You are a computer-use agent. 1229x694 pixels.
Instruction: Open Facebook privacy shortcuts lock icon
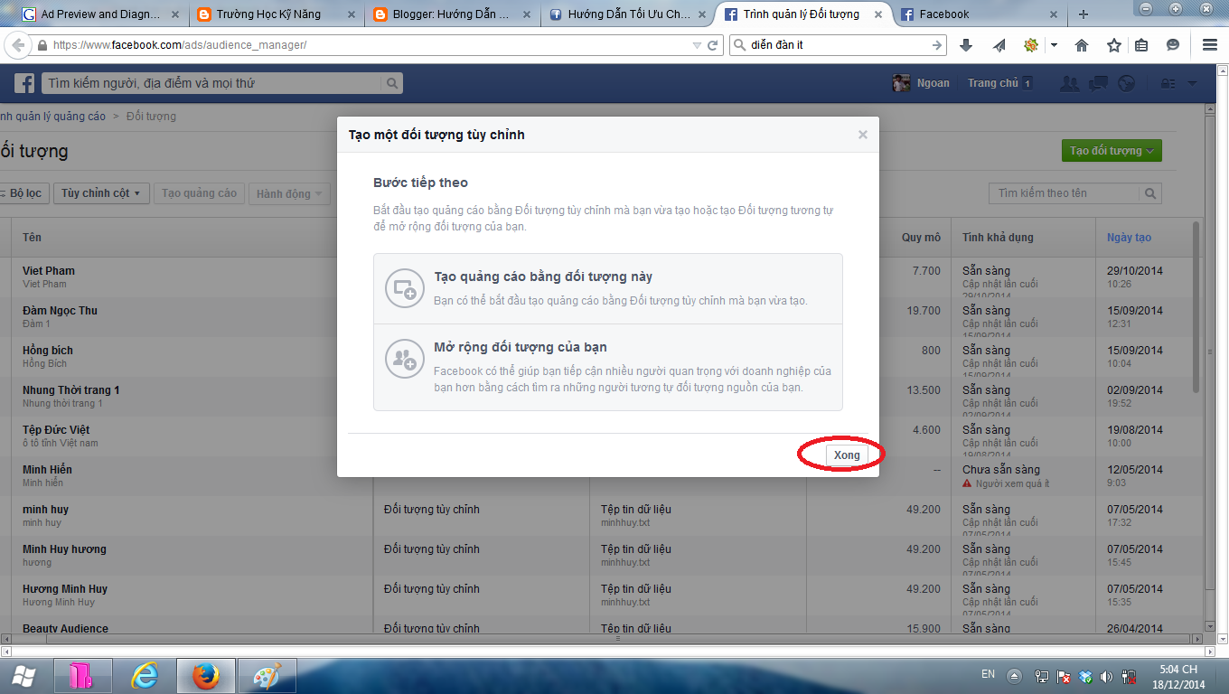pyautogui.click(x=1168, y=83)
